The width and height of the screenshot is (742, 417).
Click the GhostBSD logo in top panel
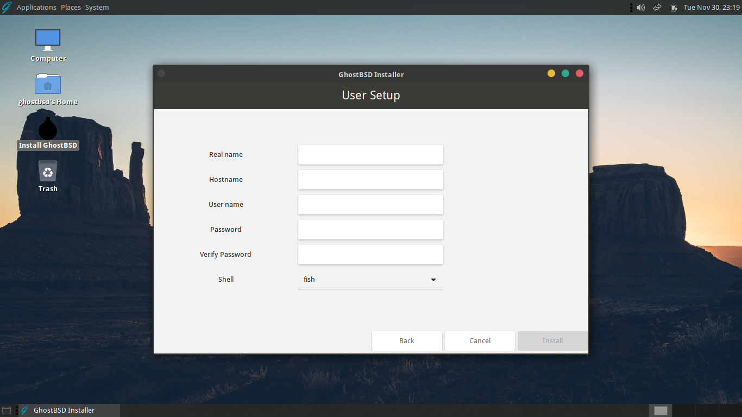[7, 8]
